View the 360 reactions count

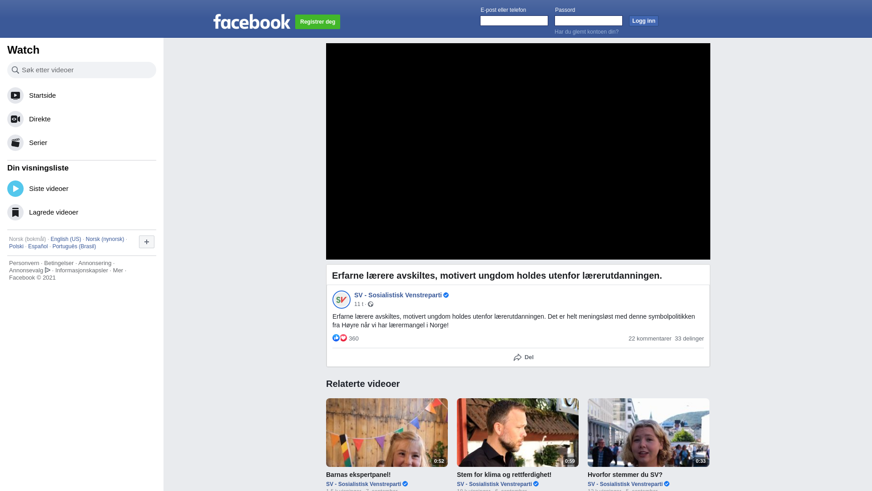click(354, 339)
